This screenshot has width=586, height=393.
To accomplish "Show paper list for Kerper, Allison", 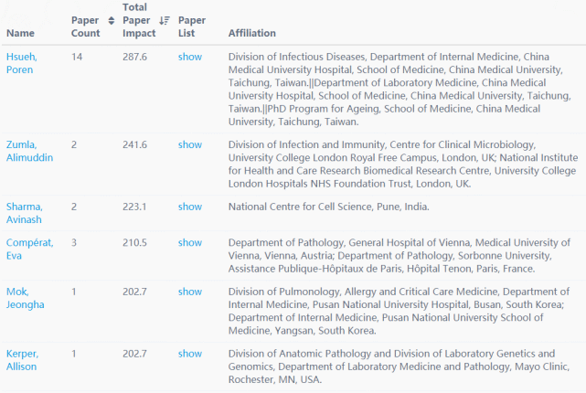I will click(x=190, y=354).
